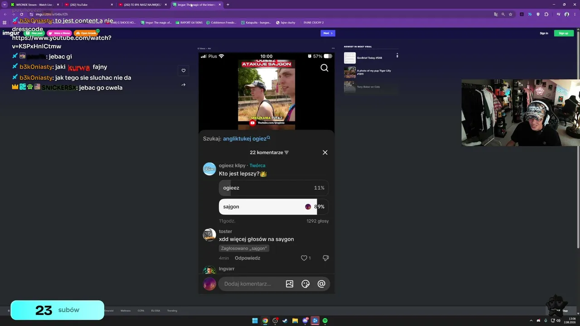This screenshot has width=580, height=326.
Task: Expand the tab search dropdown arrow
Action: (5, 5)
